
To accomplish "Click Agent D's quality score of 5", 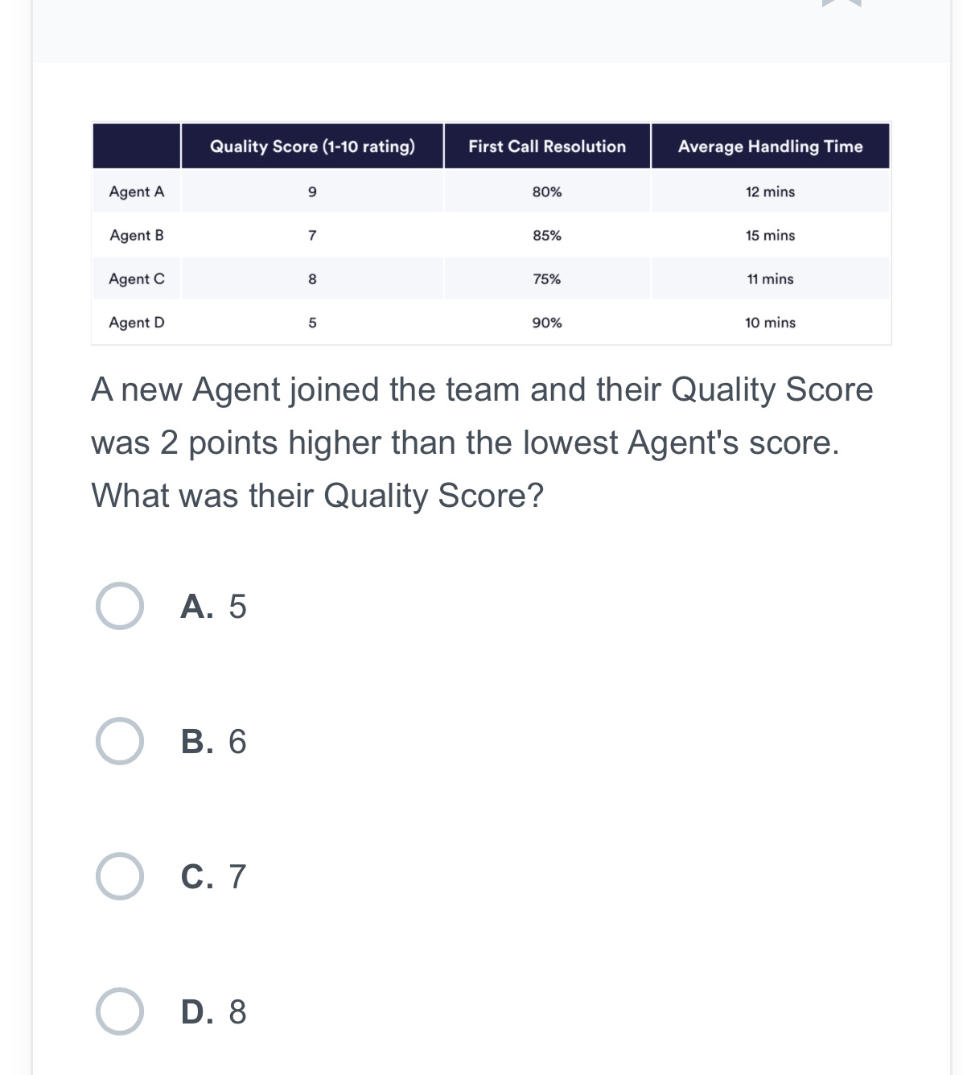I will click(312, 322).
